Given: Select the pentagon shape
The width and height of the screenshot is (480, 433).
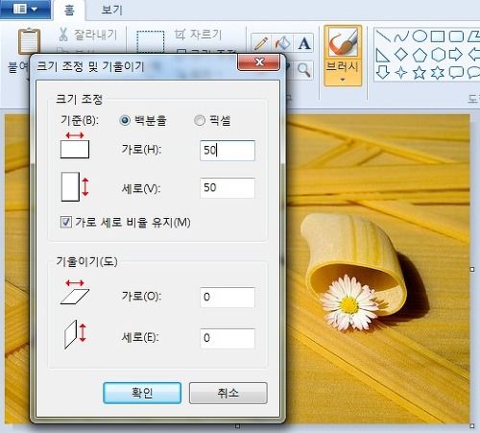Looking at the screenshot, I should tap(420, 55).
